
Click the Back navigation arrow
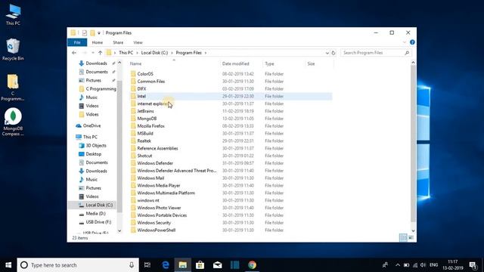pyautogui.click(x=74, y=53)
